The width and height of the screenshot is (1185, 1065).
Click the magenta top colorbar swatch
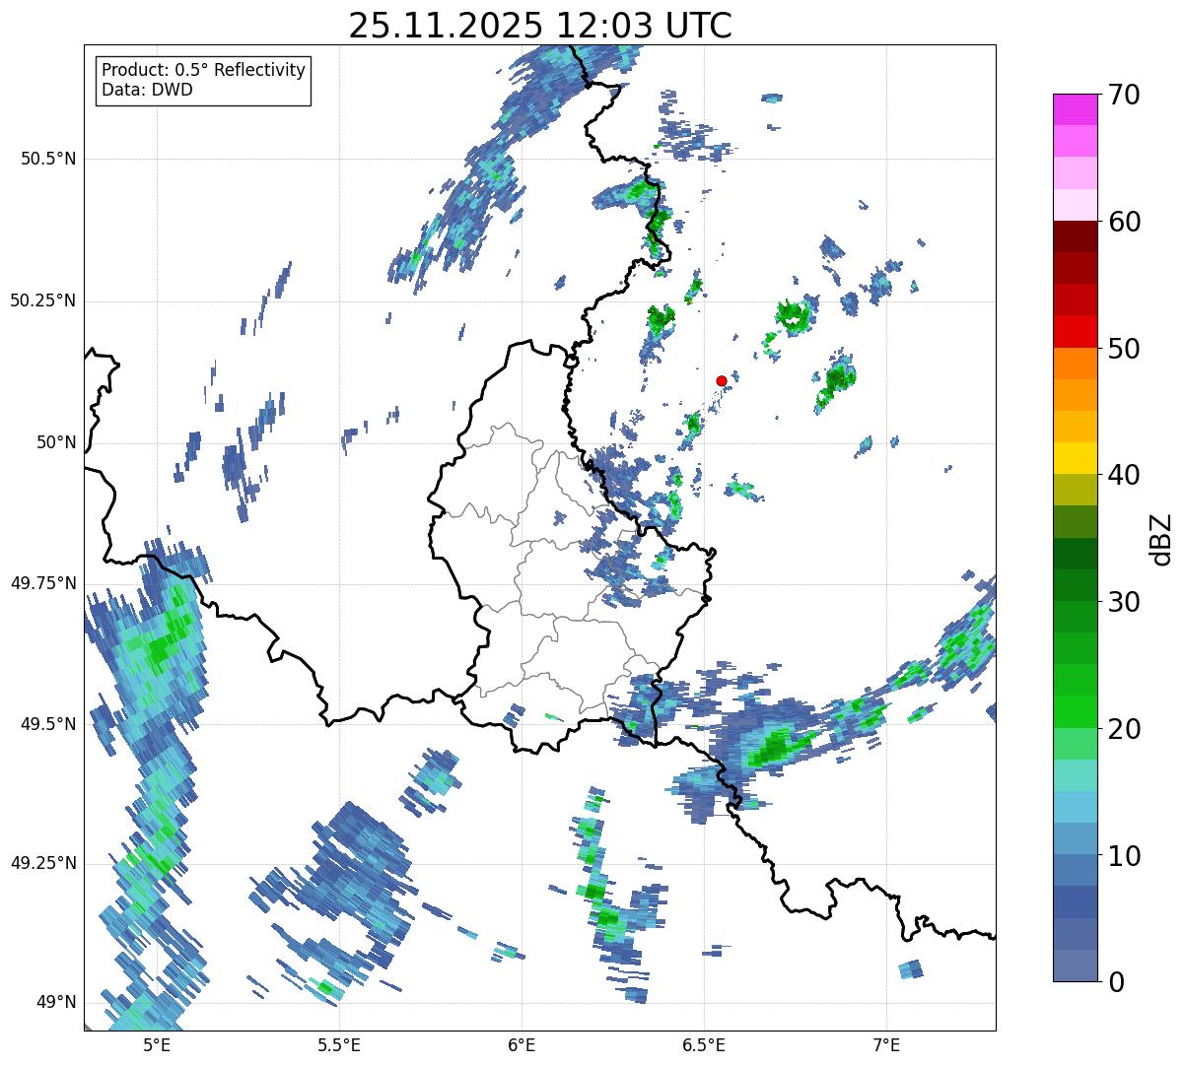coord(1076,109)
